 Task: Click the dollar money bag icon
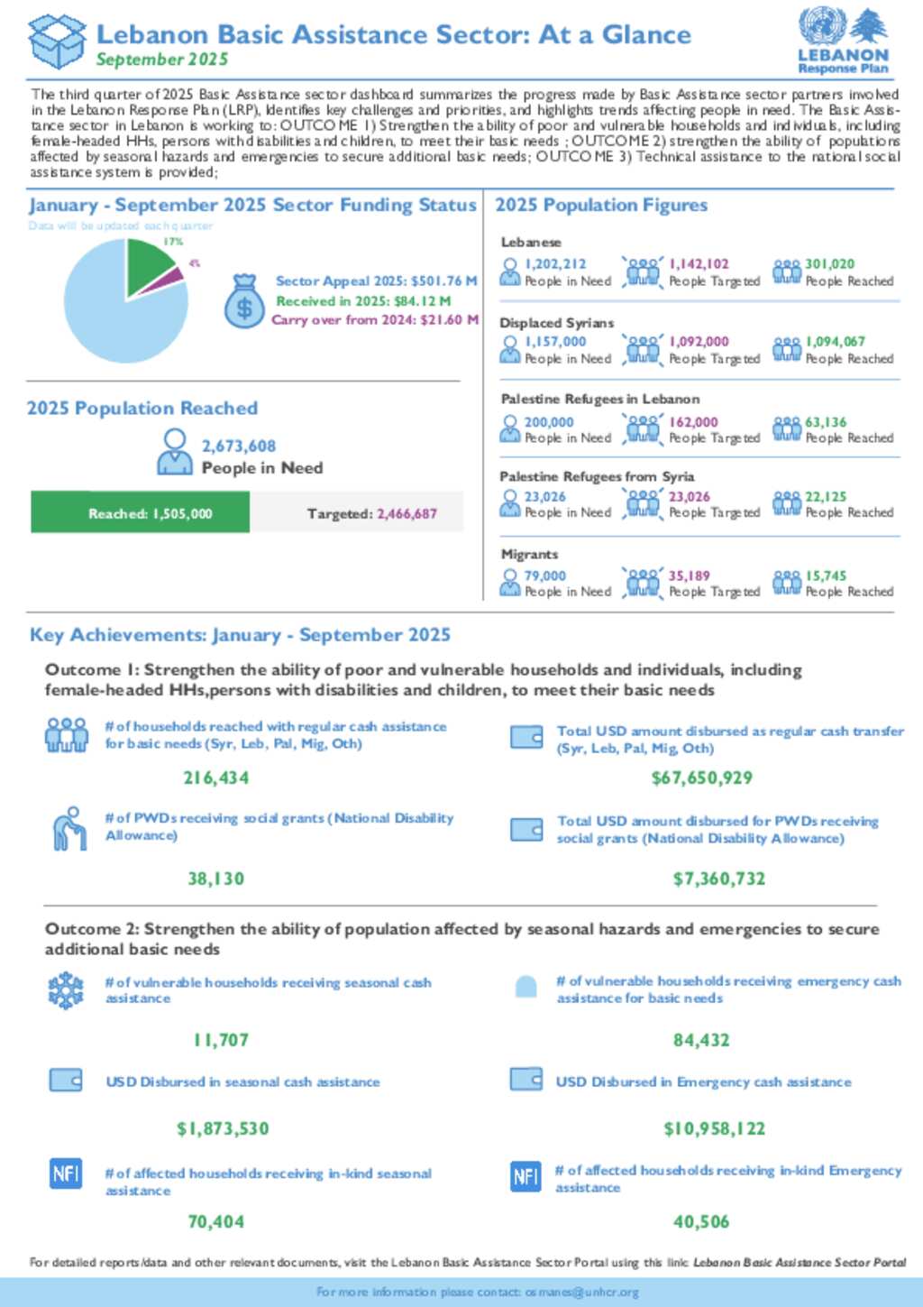point(243,301)
